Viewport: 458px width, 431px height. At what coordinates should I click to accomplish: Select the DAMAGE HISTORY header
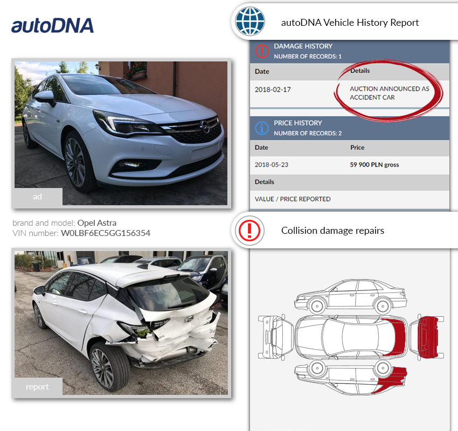click(303, 46)
